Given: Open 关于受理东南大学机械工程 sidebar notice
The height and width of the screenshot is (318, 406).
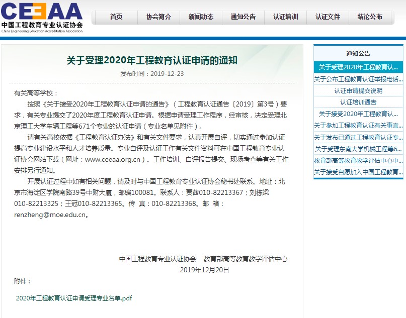Looking at the screenshot, I should tap(358, 149).
